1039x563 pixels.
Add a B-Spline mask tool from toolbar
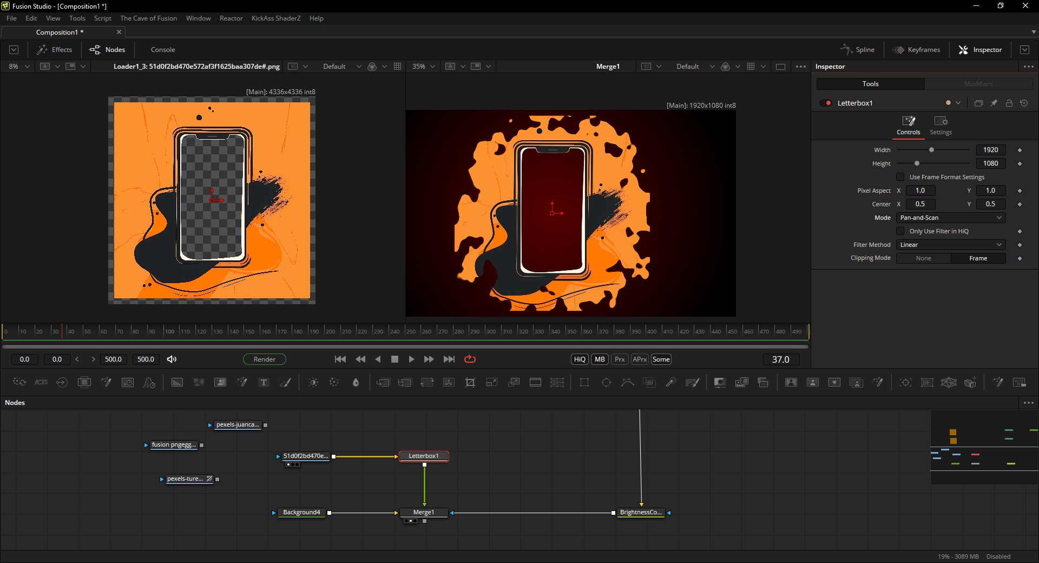pos(628,382)
